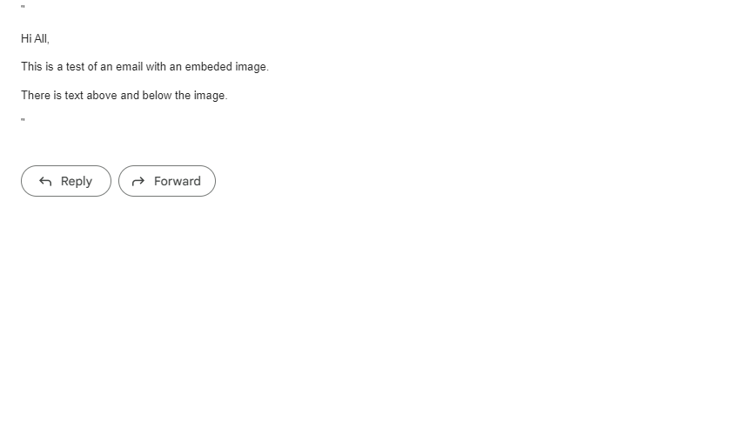745x422 pixels.
Task: Click the "Reply" text label inside button
Action: (77, 182)
